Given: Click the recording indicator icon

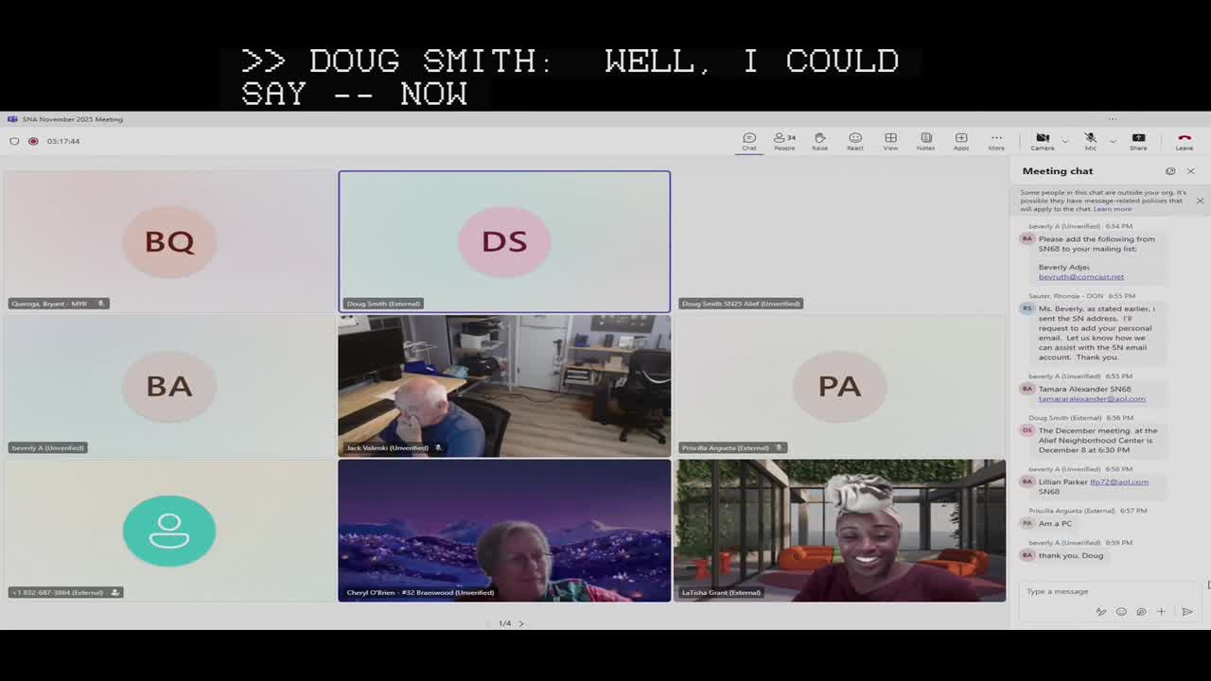Looking at the screenshot, I should [x=33, y=141].
